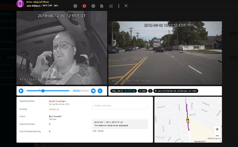The height and width of the screenshot is (147, 238).
Task: Click the Write a comment field
Action: 120,106
